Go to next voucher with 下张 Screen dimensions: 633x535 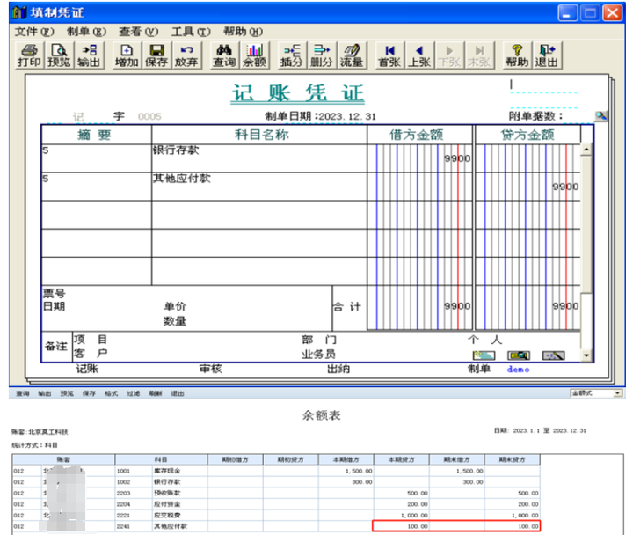click(449, 55)
